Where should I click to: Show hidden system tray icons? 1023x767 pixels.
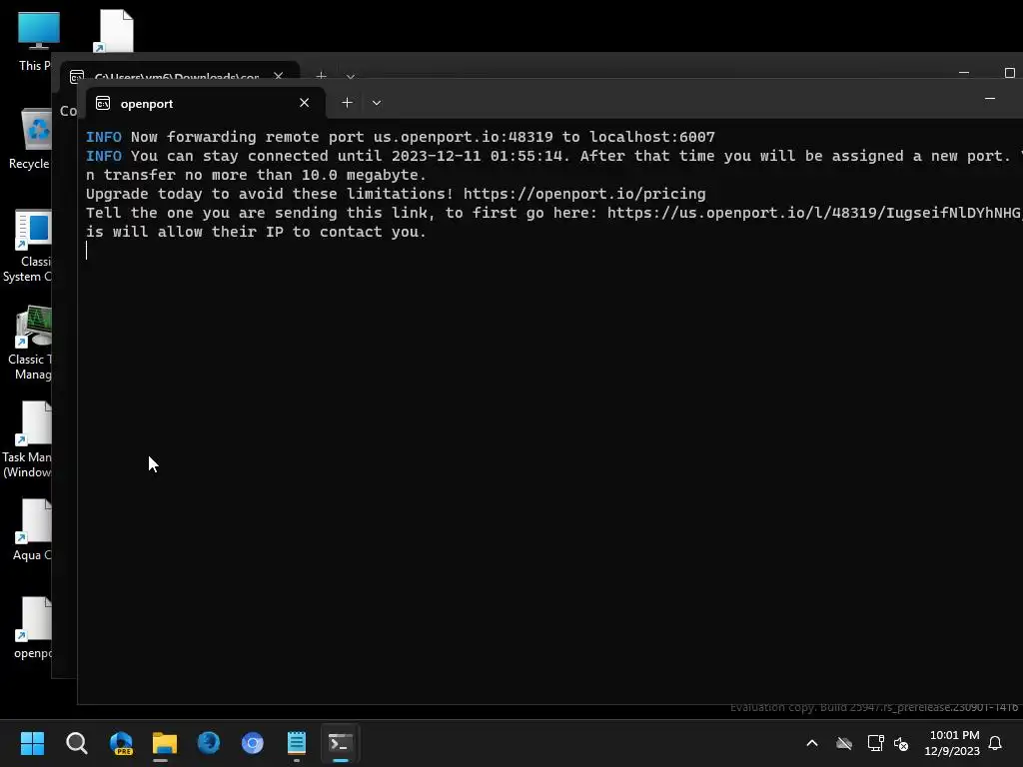click(x=812, y=743)
